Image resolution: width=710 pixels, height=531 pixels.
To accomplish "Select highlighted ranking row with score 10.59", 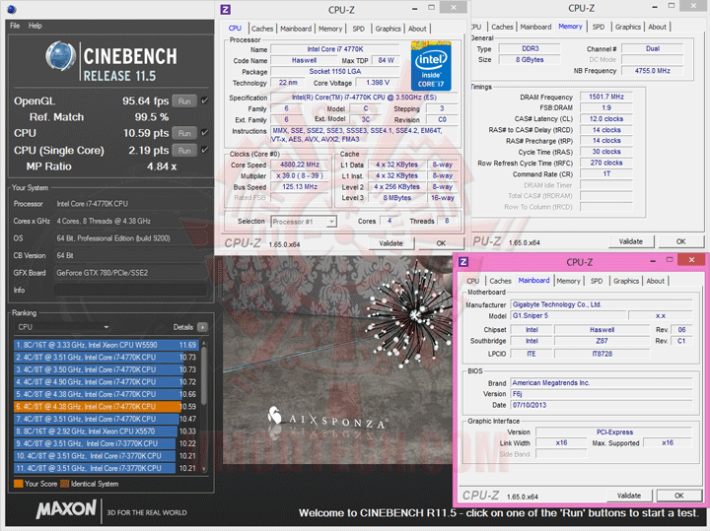I will [x=106, y=407].
